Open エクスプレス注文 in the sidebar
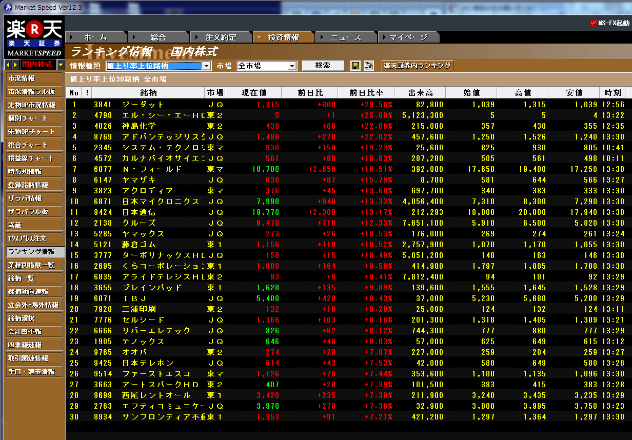 [35, 238]
